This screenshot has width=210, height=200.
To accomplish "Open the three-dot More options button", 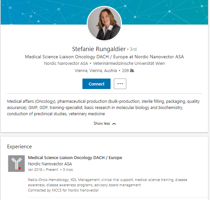I will click(120, 84).
